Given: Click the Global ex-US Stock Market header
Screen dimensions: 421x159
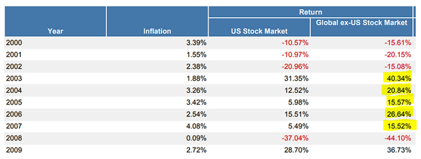Looking at the screenshot, I should (362, 23).
